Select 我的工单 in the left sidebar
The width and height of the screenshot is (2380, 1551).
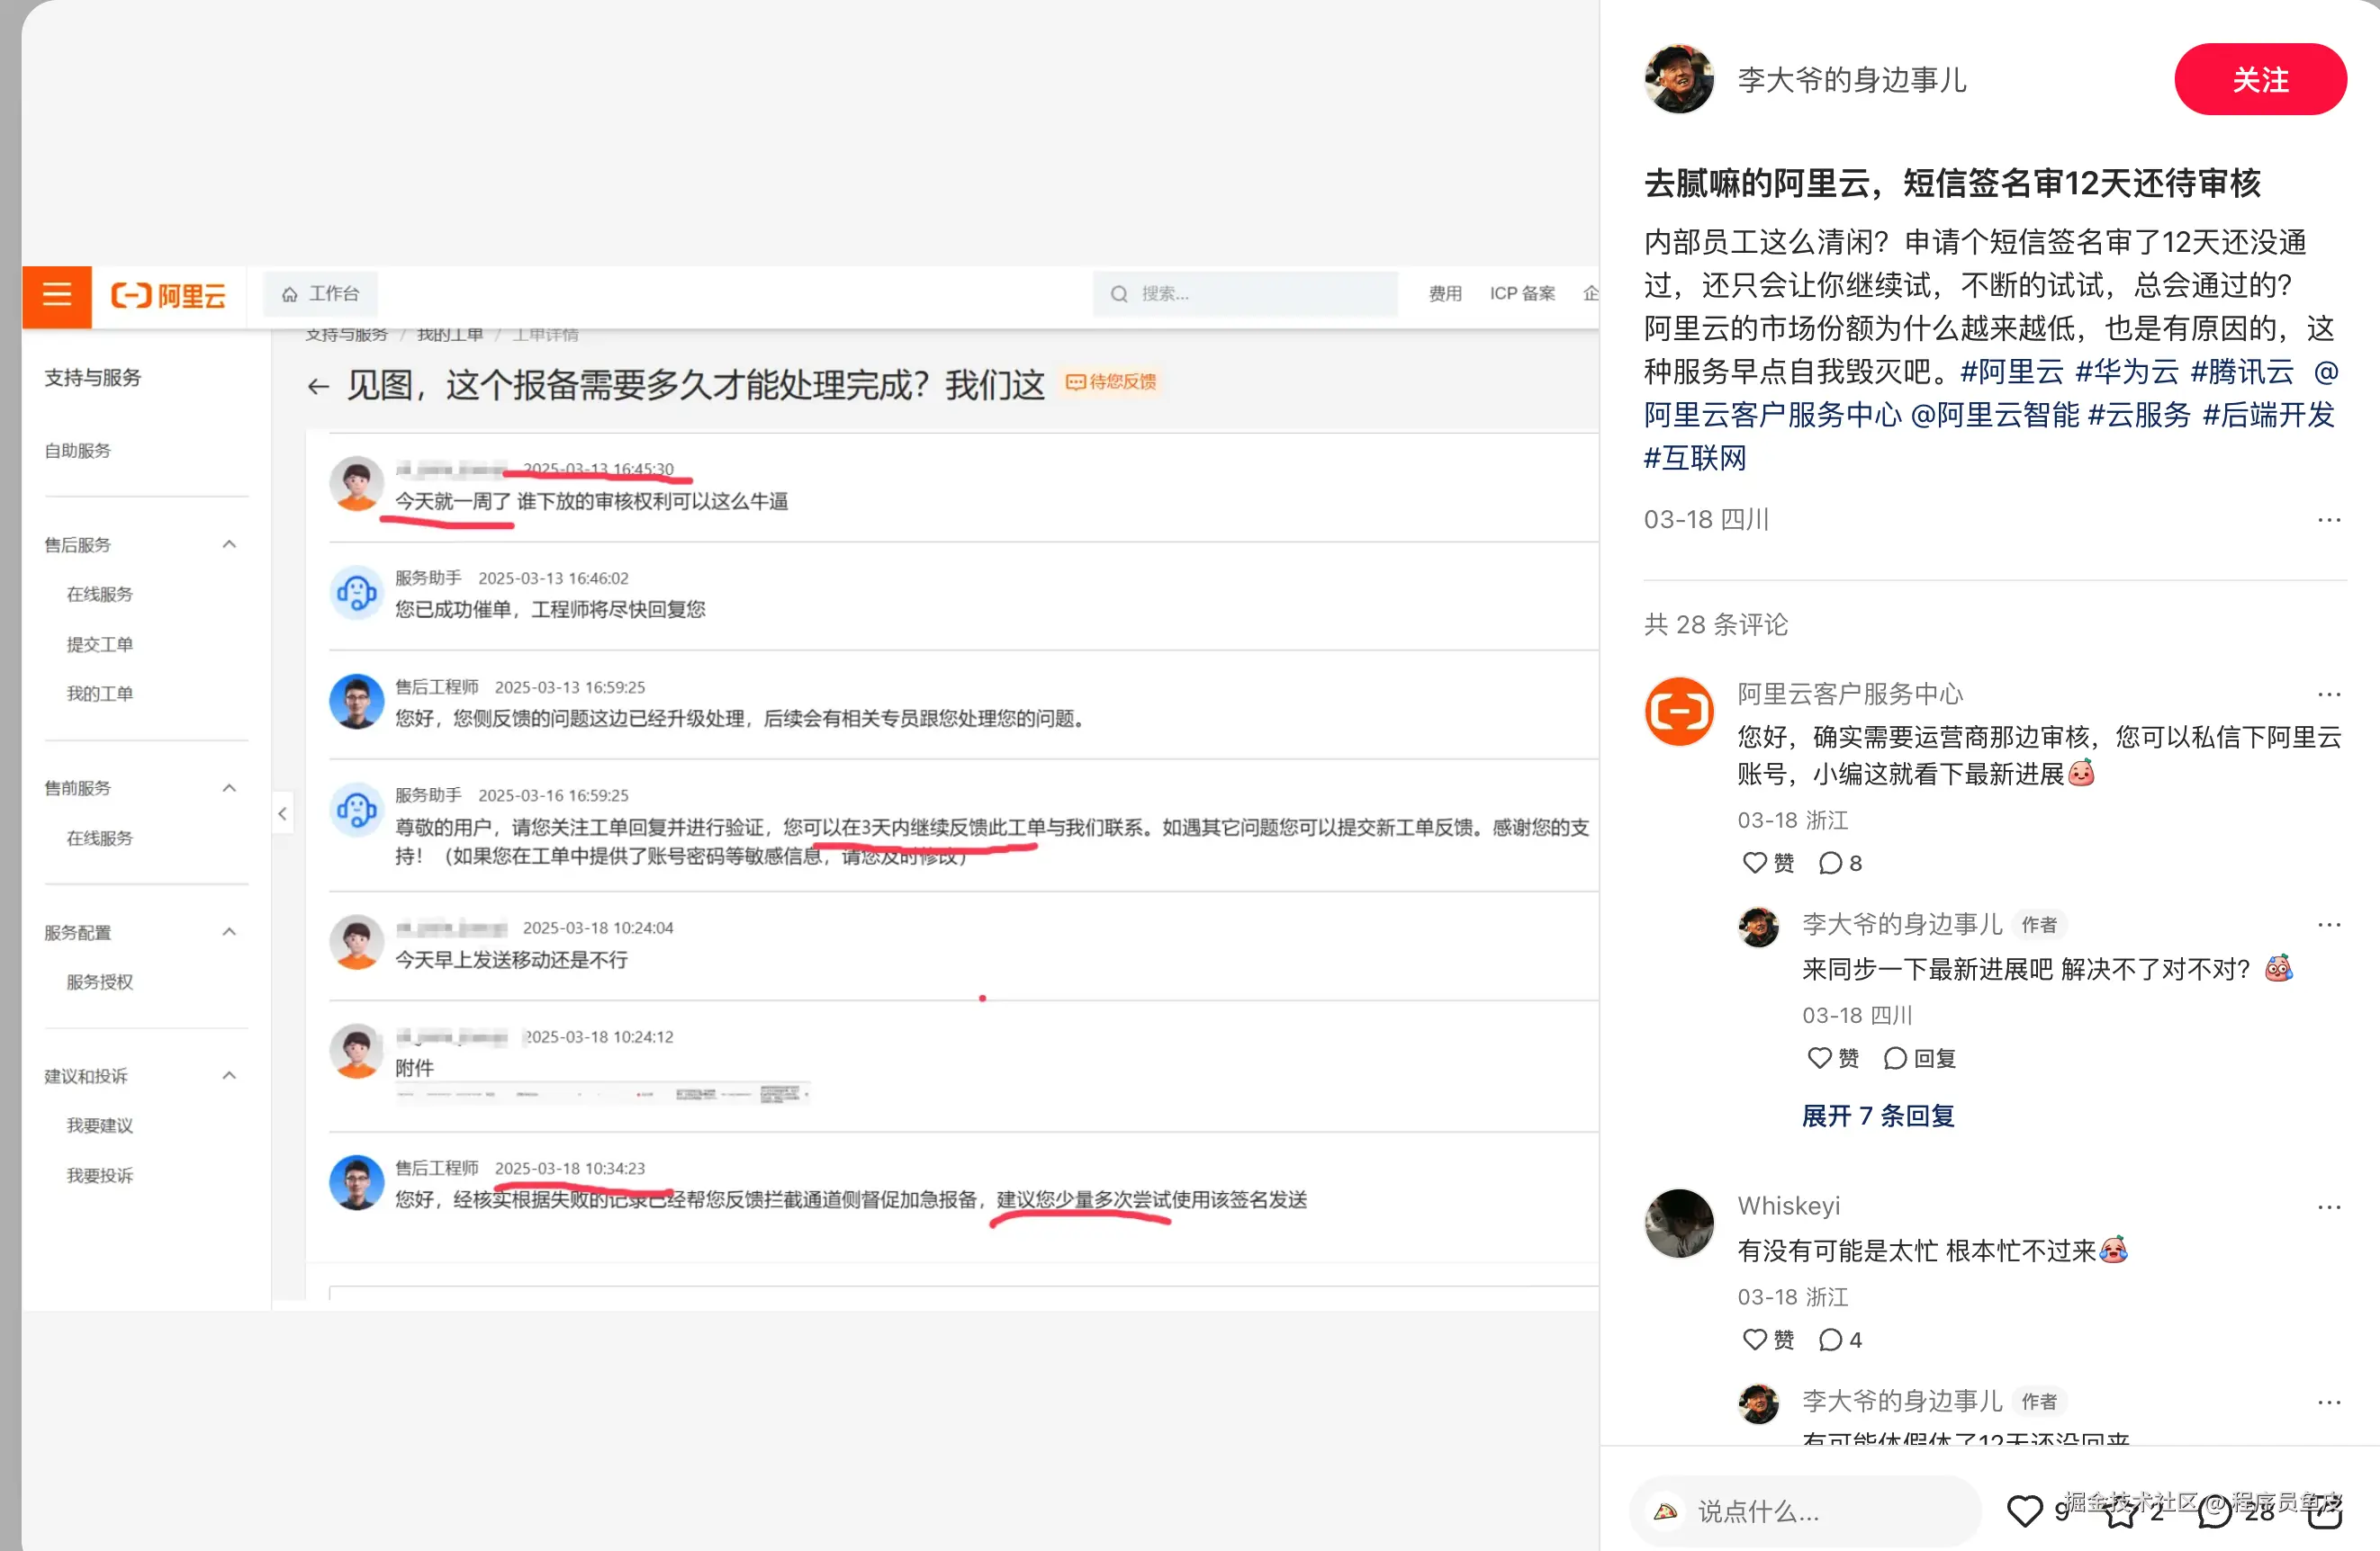[x=100, y=694]
